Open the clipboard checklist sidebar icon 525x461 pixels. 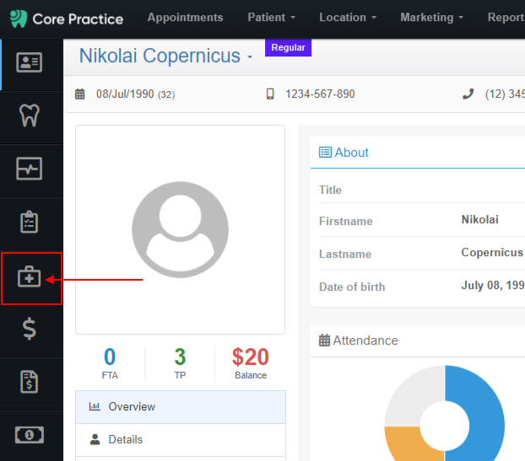pos(30,222)
